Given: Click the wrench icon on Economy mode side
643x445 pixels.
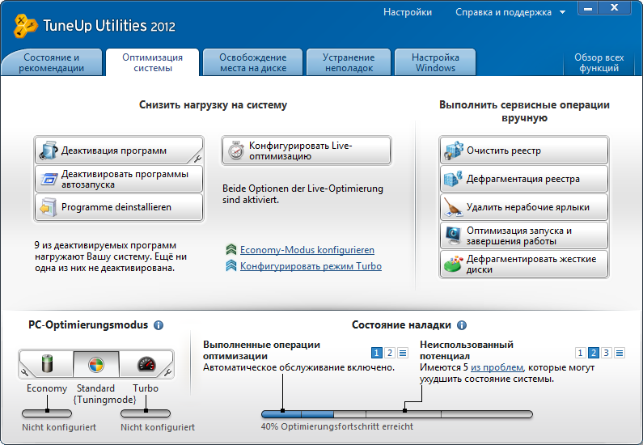Looking at the screenshot, I should (x=24, y=372).
